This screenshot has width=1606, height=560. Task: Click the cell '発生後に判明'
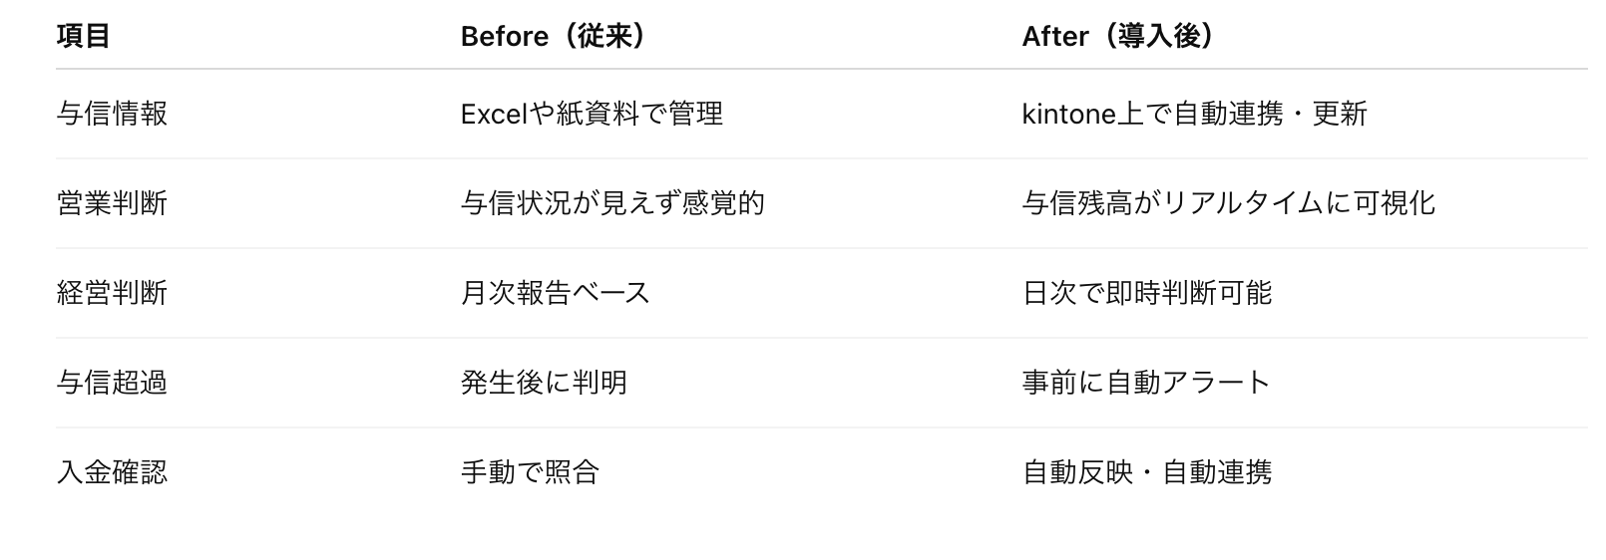click(x=544, y=384)
